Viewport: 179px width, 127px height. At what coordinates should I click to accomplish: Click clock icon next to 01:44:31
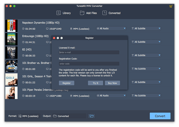[23, 42]
